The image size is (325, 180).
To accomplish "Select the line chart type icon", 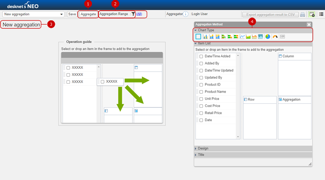I will point(242,37).
